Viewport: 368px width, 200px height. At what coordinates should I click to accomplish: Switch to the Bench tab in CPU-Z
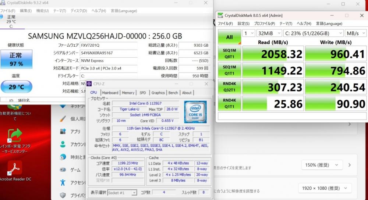pos(173,93)
